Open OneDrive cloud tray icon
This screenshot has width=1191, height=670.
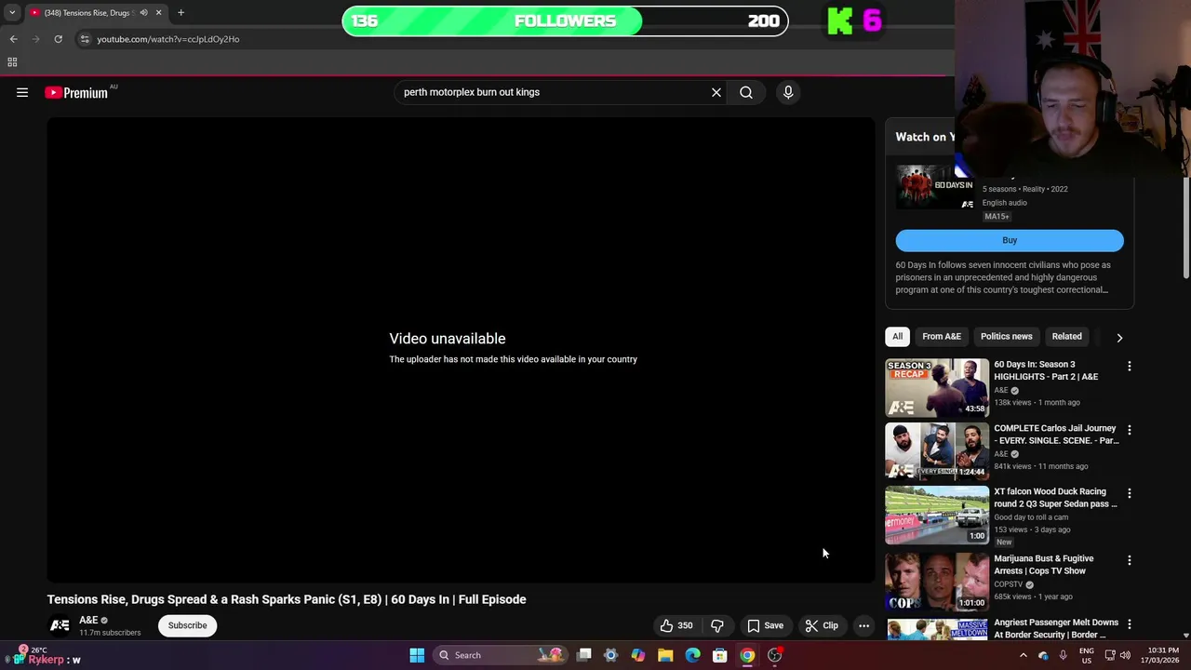1043,655
